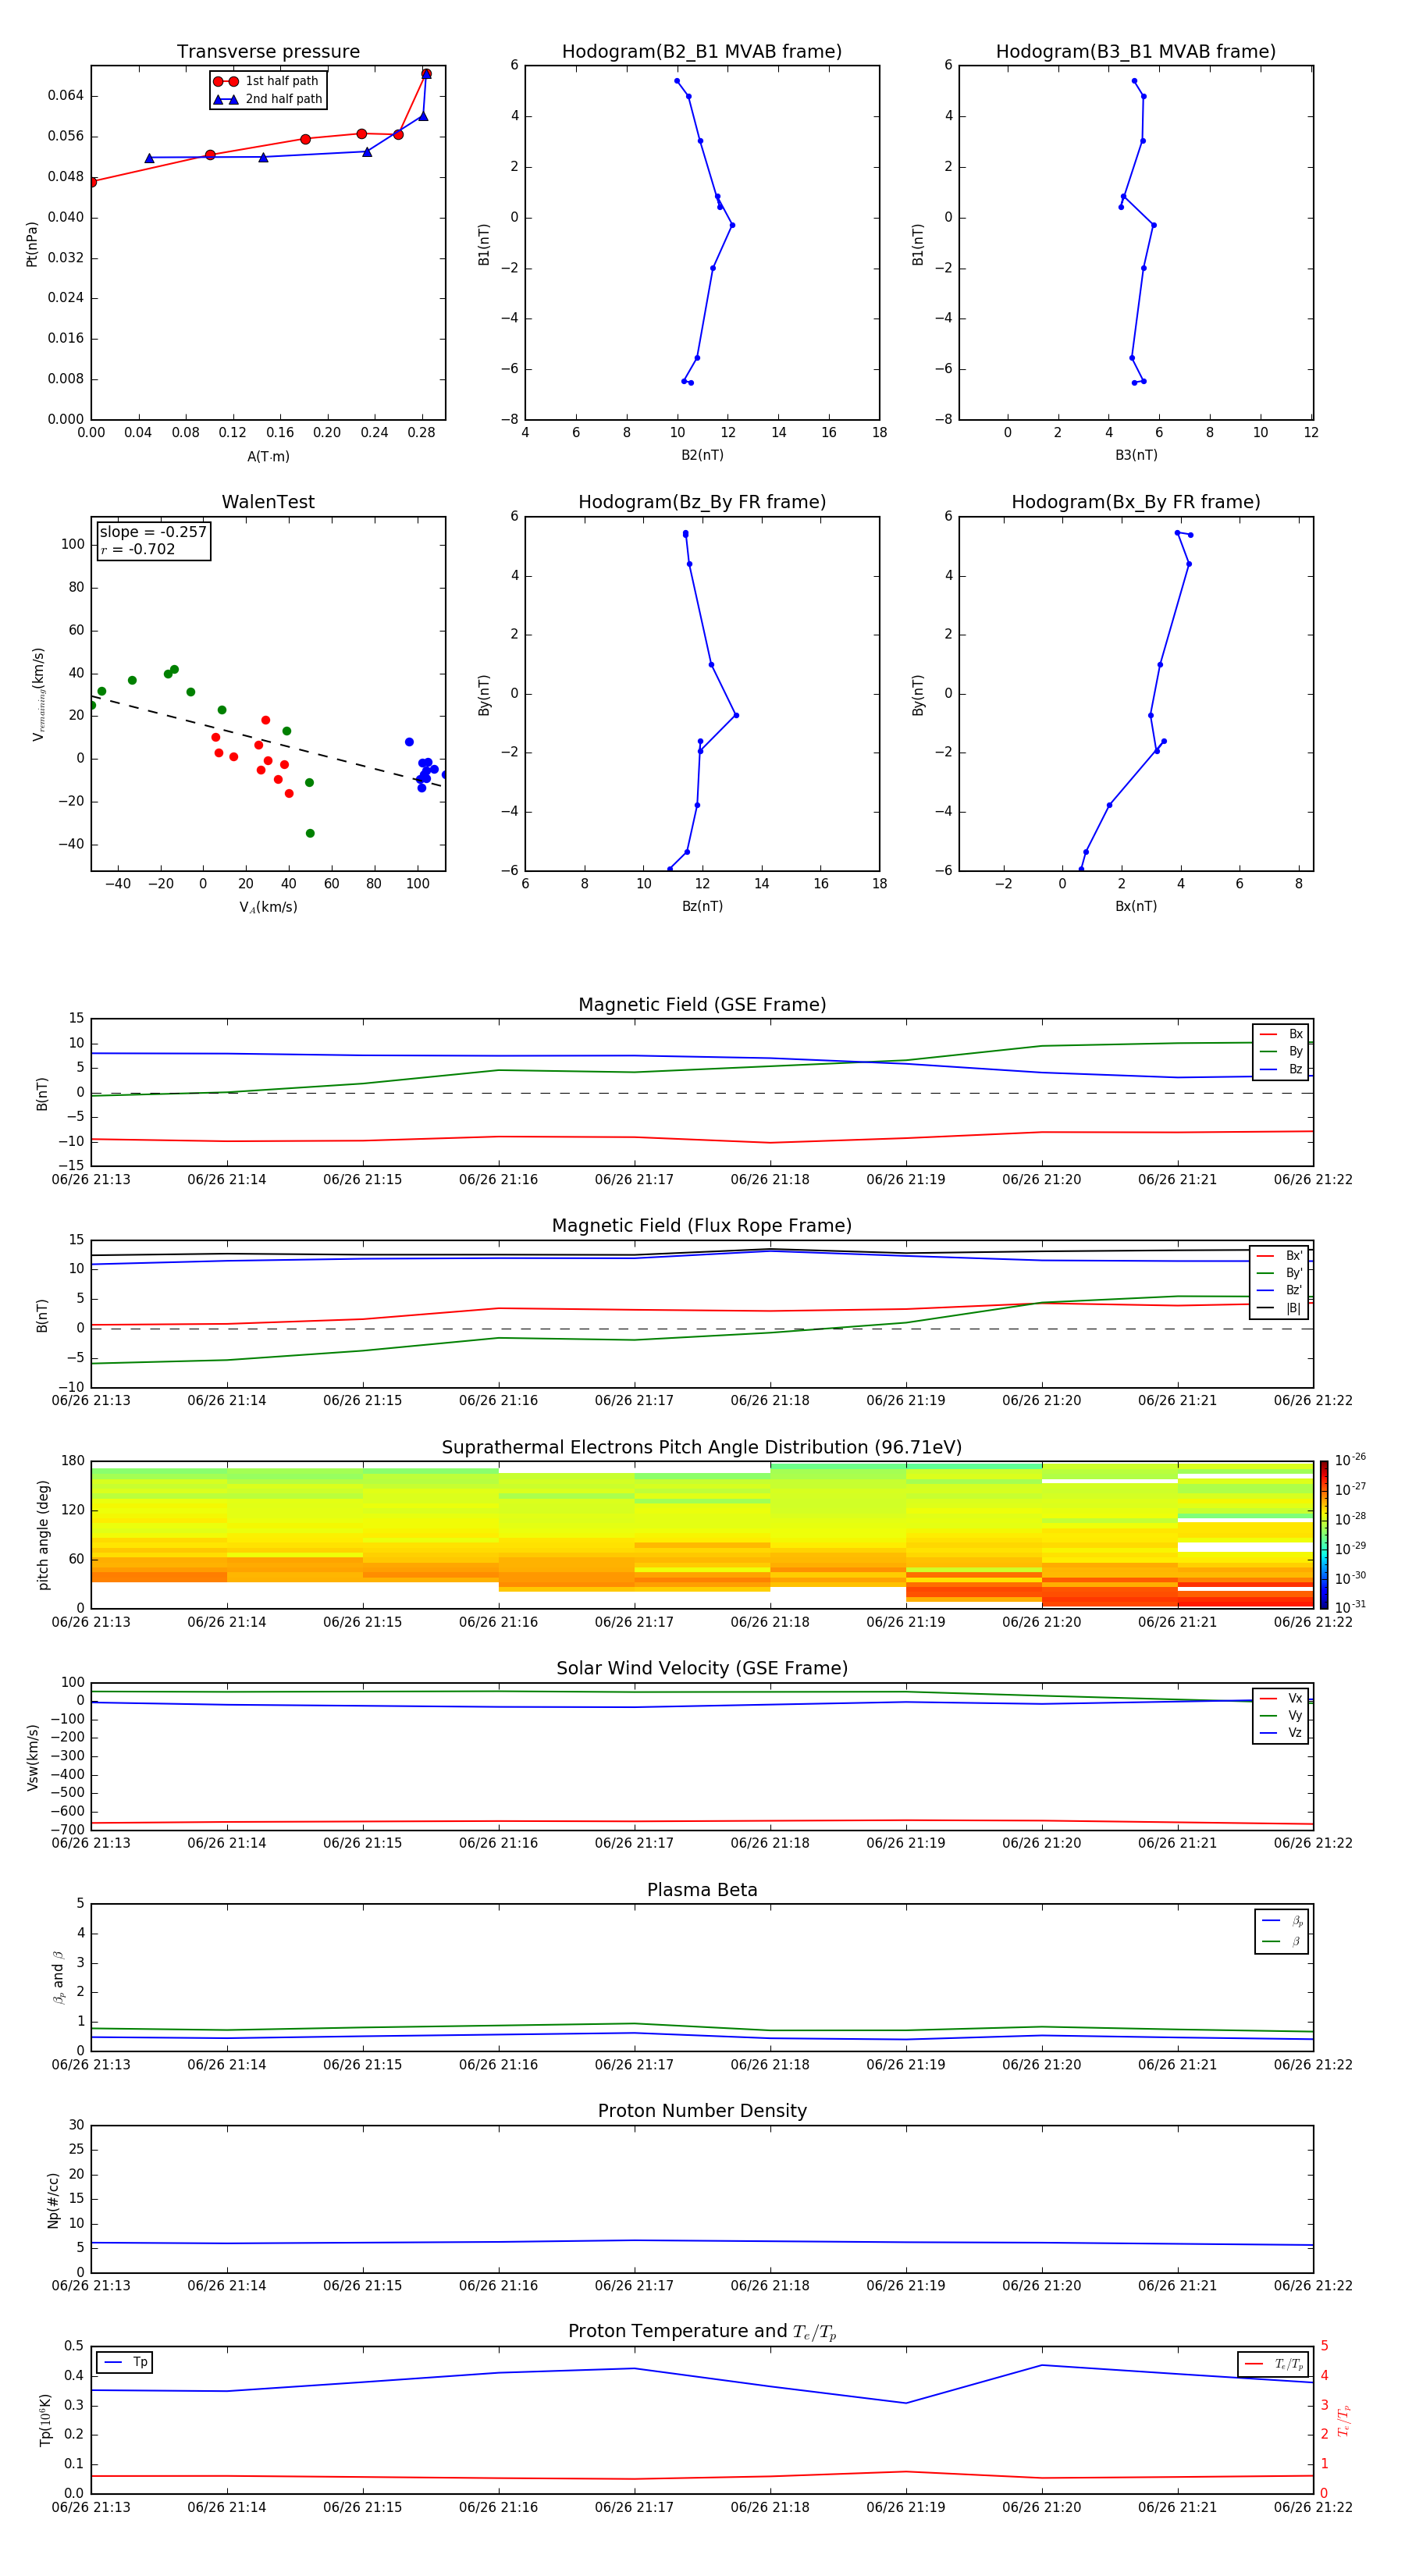Click the '2nd half path' legend entry

(x=268, y=99)
